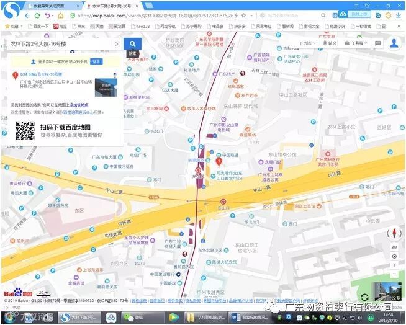Viewport: 406px width, 325px height.
Task: Open the 百度一下 bookmark
Action: coord(38,26)
